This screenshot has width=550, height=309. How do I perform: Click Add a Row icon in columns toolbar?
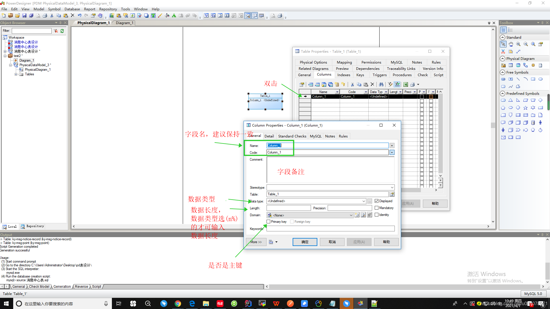coord(317,84)
